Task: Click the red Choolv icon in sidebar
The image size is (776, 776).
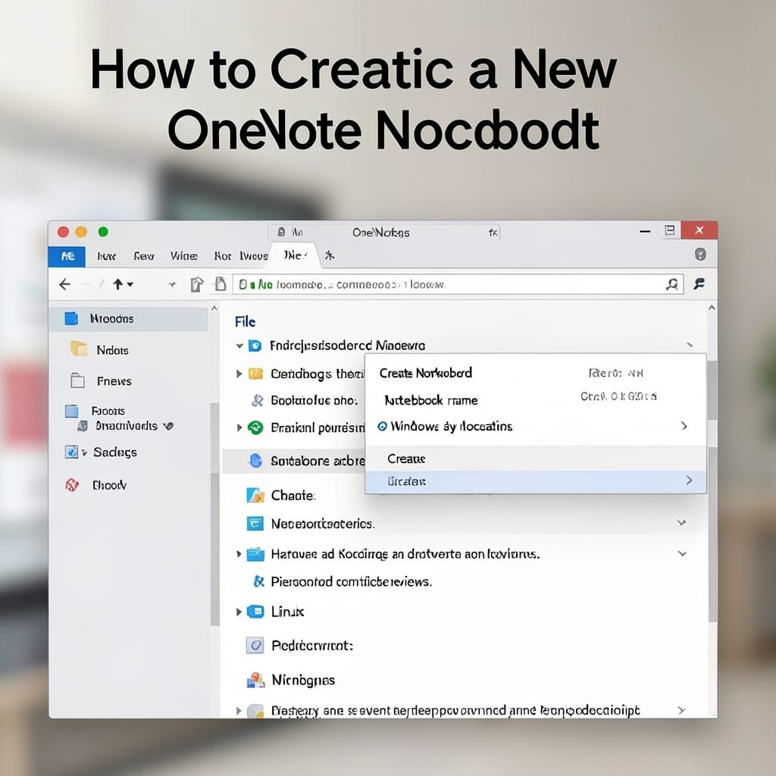Action: click(72, 485)
